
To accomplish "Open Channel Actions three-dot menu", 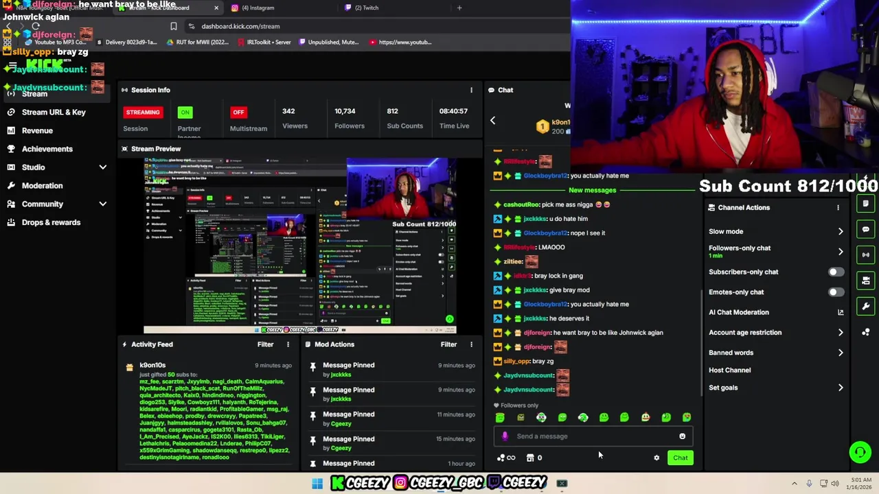I will point(838,208).
